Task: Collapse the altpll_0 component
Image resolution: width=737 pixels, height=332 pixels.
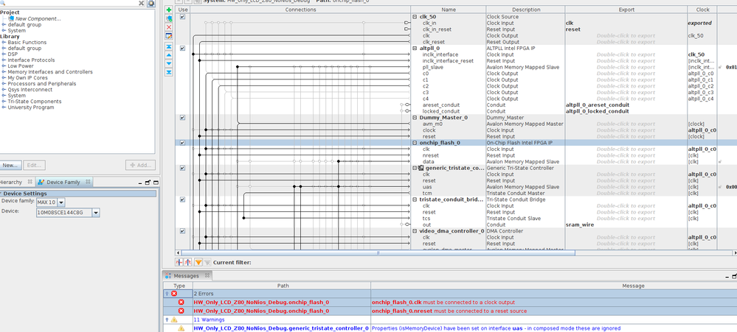Action: coord(415,49)
